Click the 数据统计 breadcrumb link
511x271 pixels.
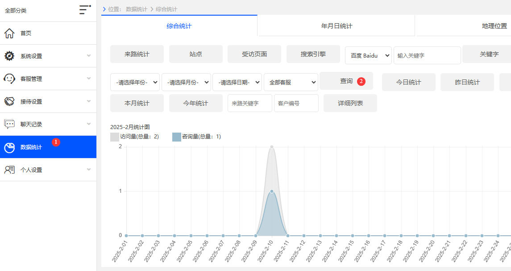137,9
